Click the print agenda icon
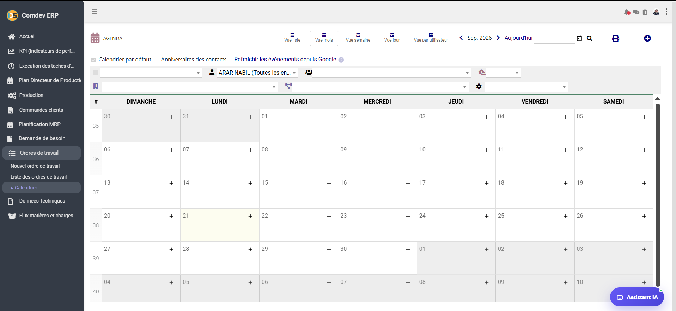Screen dimensions: 676x311 616,38
